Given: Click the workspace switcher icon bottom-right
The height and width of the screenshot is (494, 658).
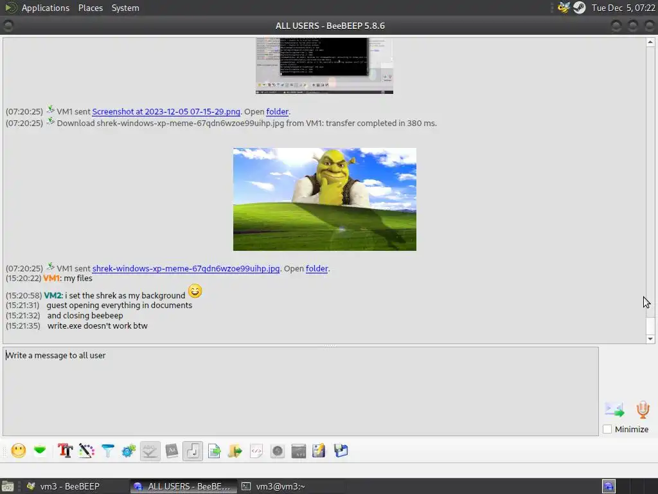Looking at the screenshot, I should 609,486.
